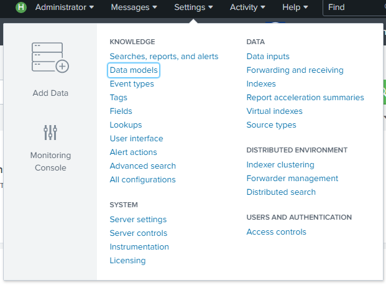Click the Add Data label
Viewport: 386px width, 285px height.
coord(50,93)
